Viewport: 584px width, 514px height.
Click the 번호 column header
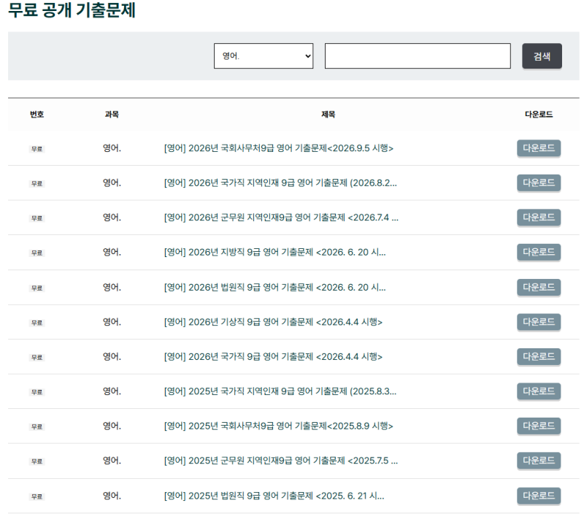[37, 115]
